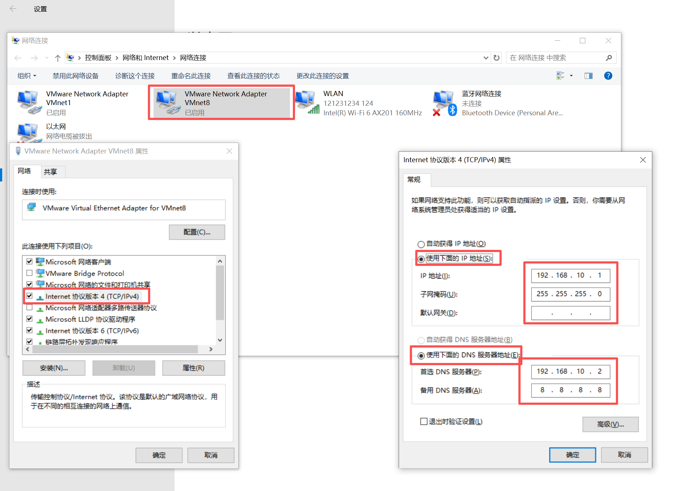Screen dimensions: 681x491
Task: Refresh the Network Connections address bar
Action: (496, 58)
